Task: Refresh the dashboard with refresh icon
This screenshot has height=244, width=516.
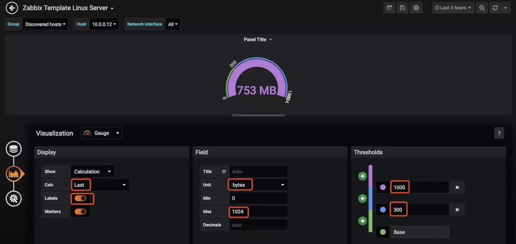Action: (x=495, y=8)
